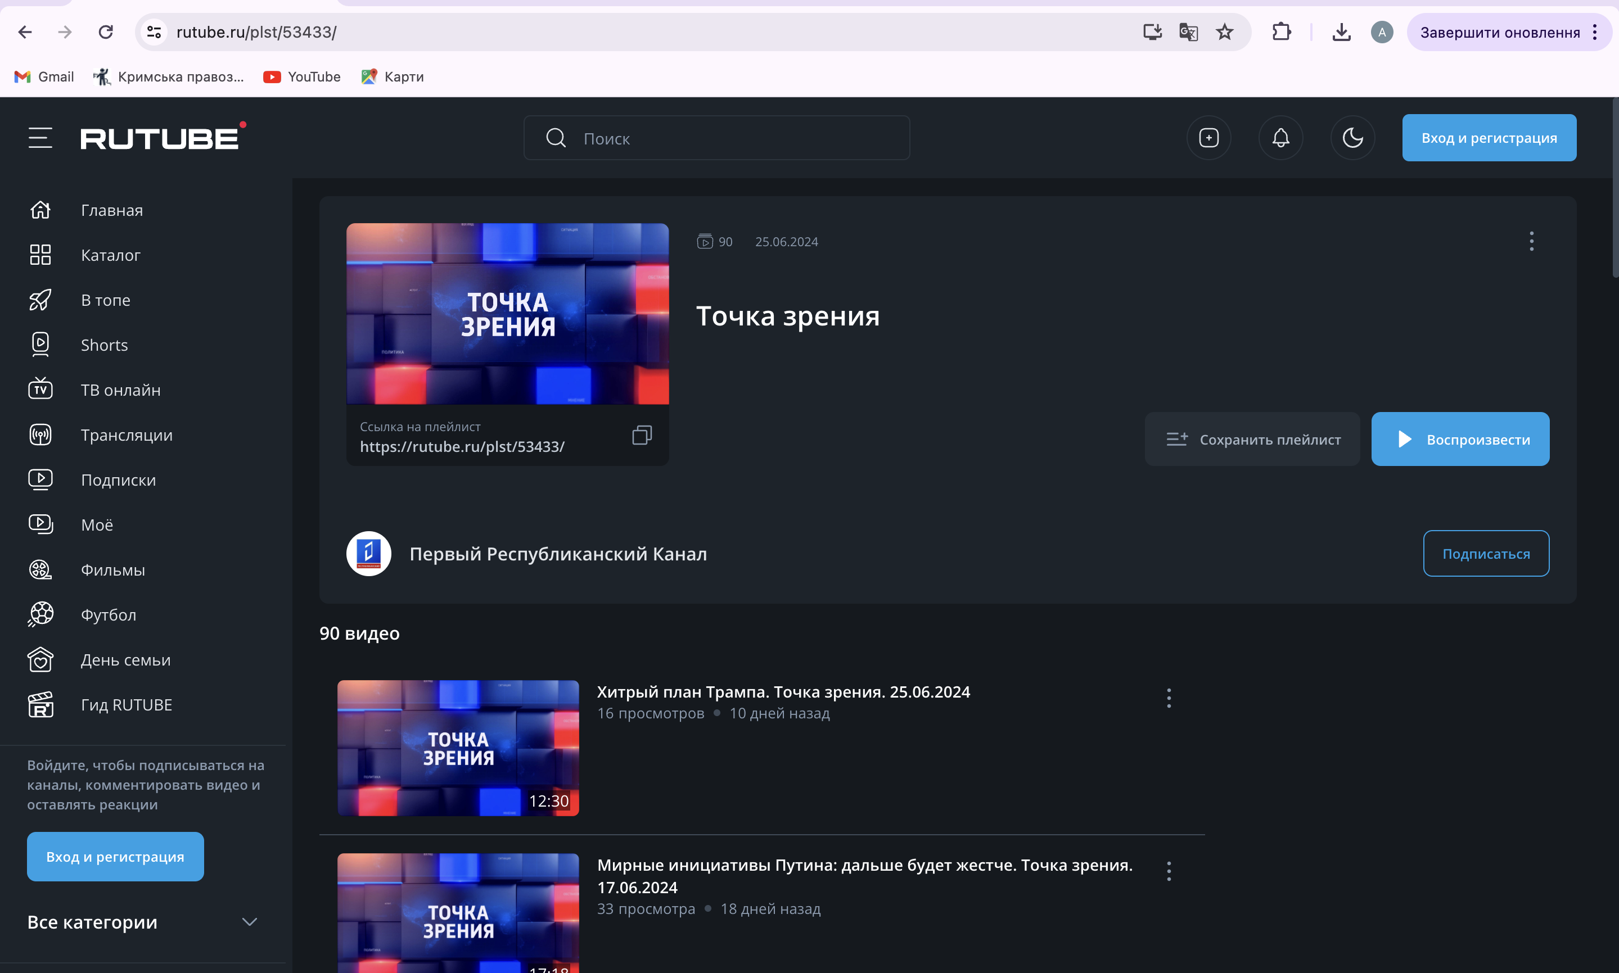Click channel avatar of Первый Республиканский Канал
1619x973 pixels.
point(368,553)
